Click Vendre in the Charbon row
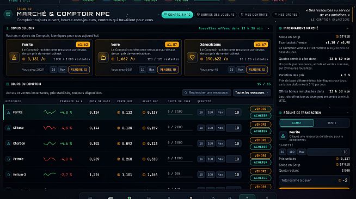 (260, 140)
